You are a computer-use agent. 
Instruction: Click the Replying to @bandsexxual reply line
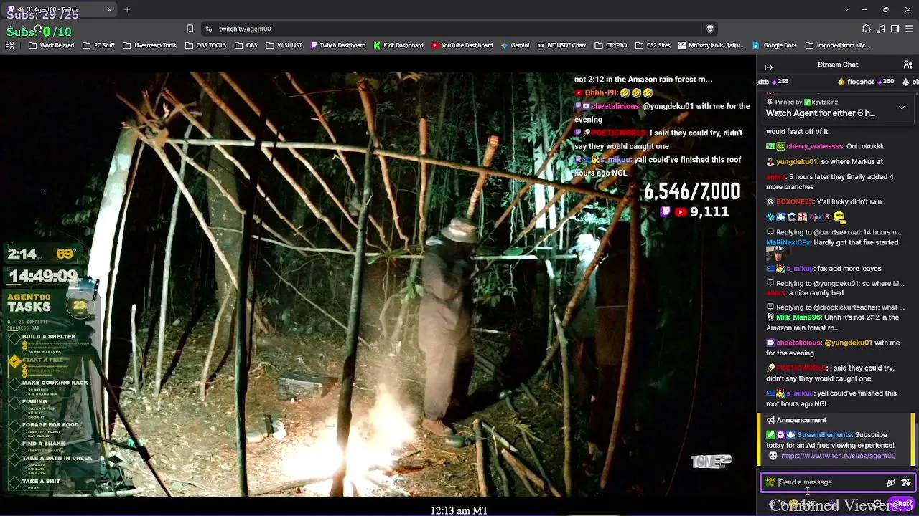[x=834, y=232]
